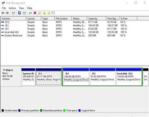Click the System Reserved row drive icon
This screenshot has width=149, height=117.
[x=3, y=36]
